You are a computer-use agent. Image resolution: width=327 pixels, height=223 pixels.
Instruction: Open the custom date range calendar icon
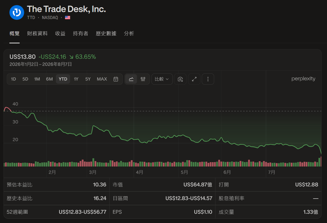pos(116,79)
